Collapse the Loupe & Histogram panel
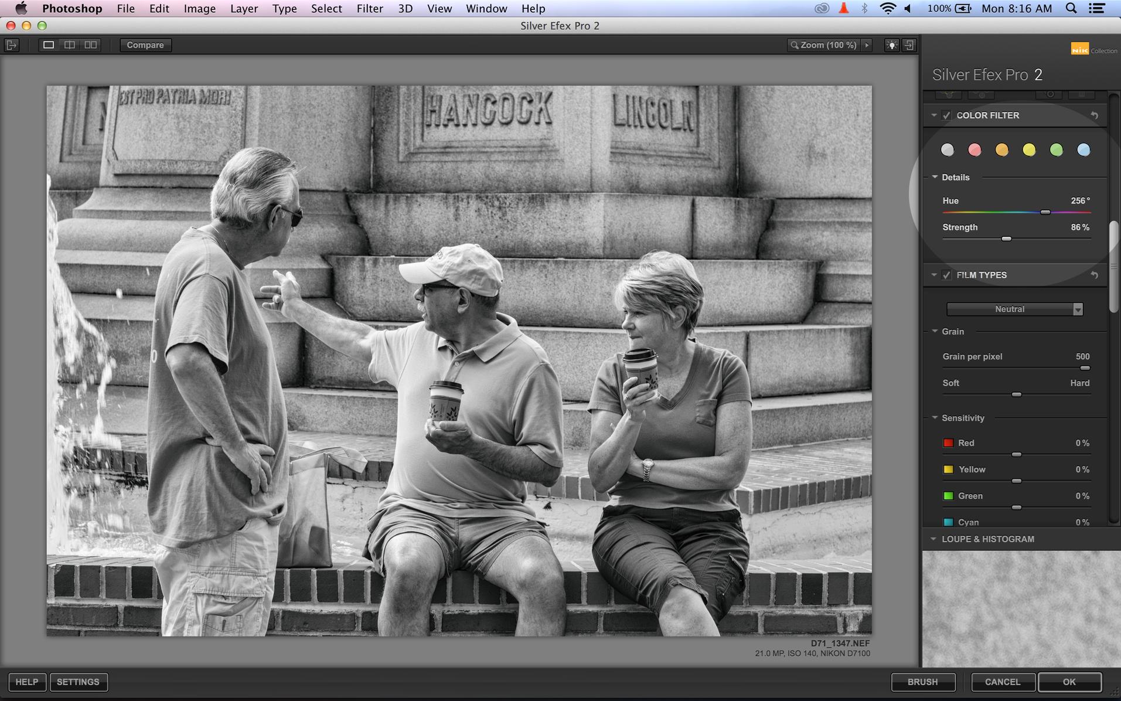Screen dimensions: 1121x701 coord(933,539)
